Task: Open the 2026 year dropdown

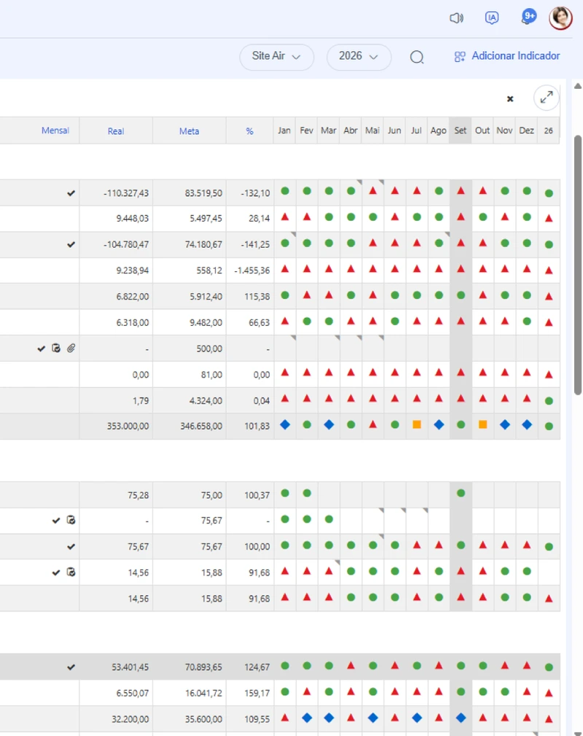Action: point(359,57)
